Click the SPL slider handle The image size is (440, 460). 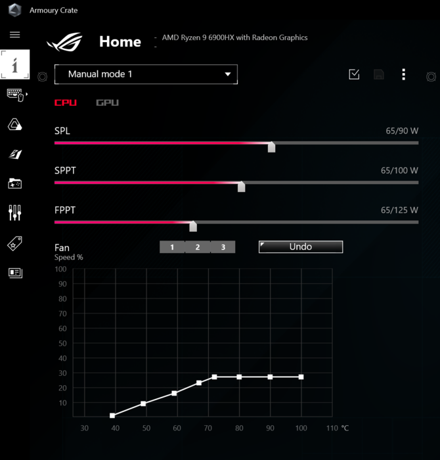tap(271, 147)
